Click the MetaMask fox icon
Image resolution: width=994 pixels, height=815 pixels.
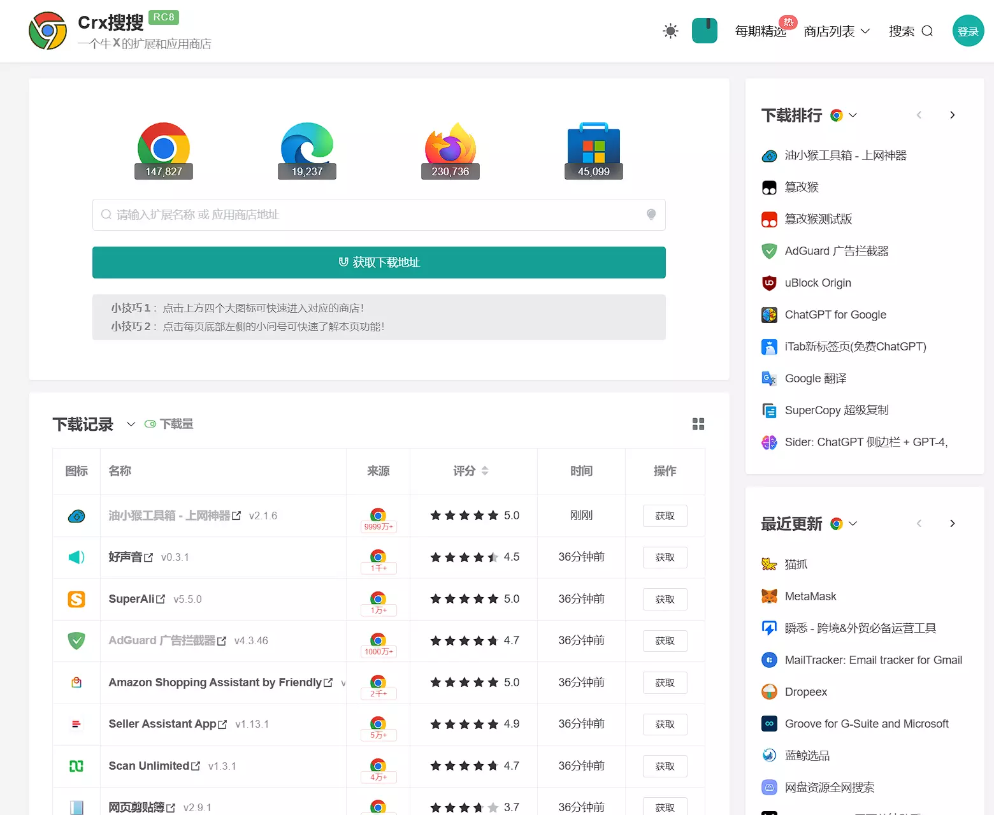pos(769,596)
